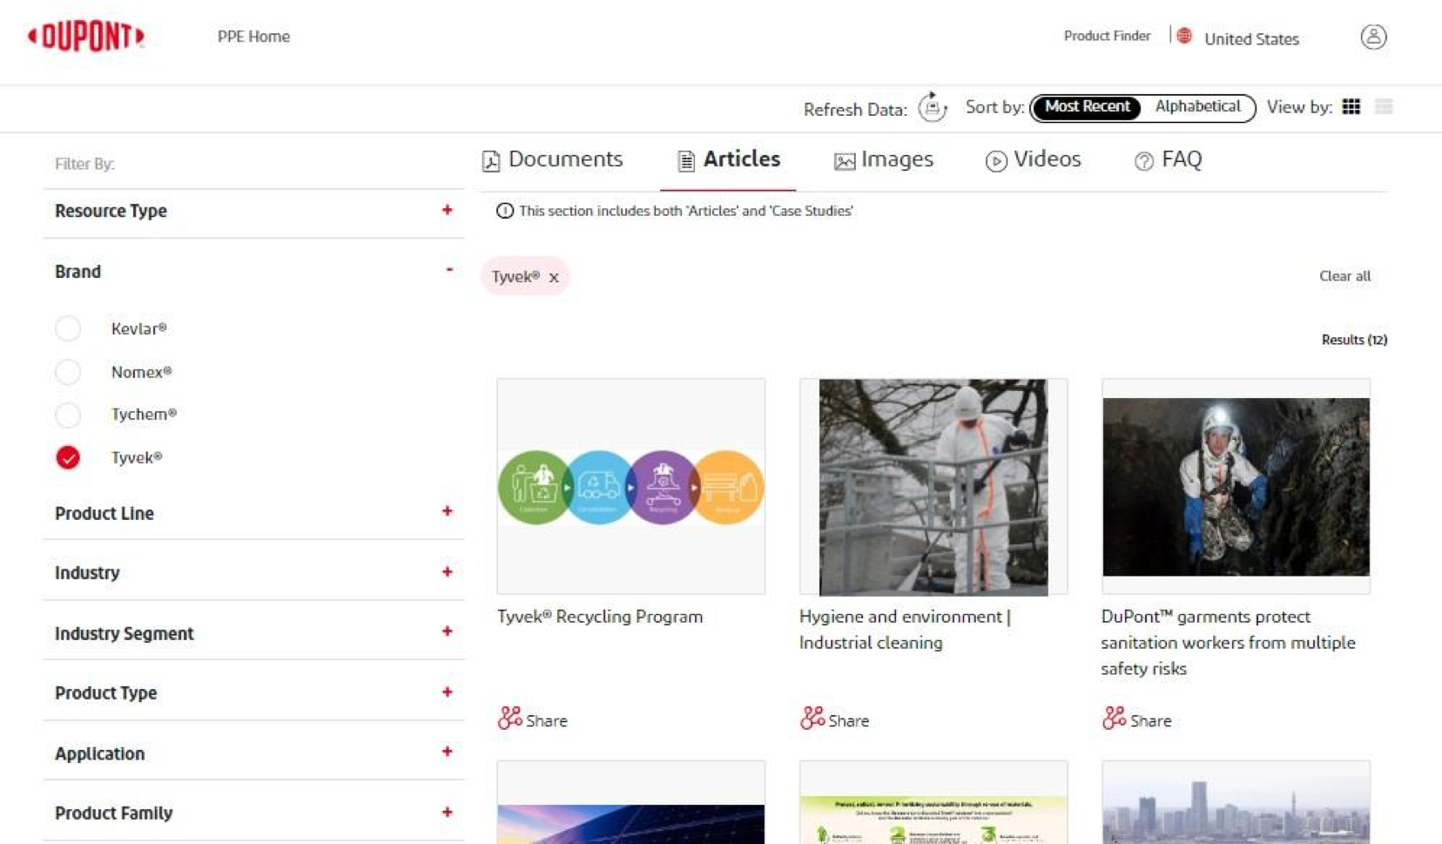Screen dimensions: 1442x844
Task: Sort results by Alphabetical
Action: click(x=1196, y=106)
